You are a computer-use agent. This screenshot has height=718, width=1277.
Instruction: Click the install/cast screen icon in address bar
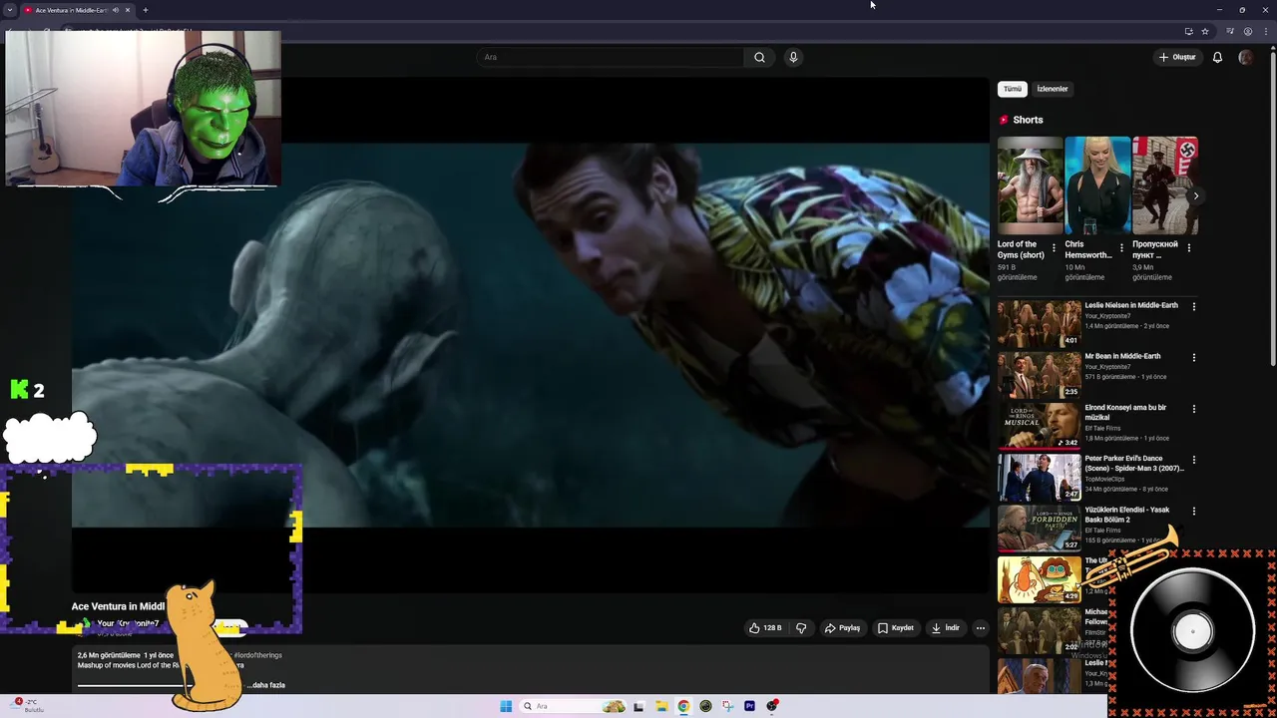pos(1188,31)
